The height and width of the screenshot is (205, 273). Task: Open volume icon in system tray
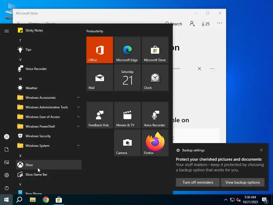[x=238, y=200]
